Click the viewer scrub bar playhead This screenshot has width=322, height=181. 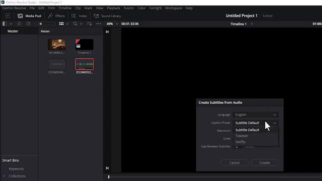(x=109, y=176)
